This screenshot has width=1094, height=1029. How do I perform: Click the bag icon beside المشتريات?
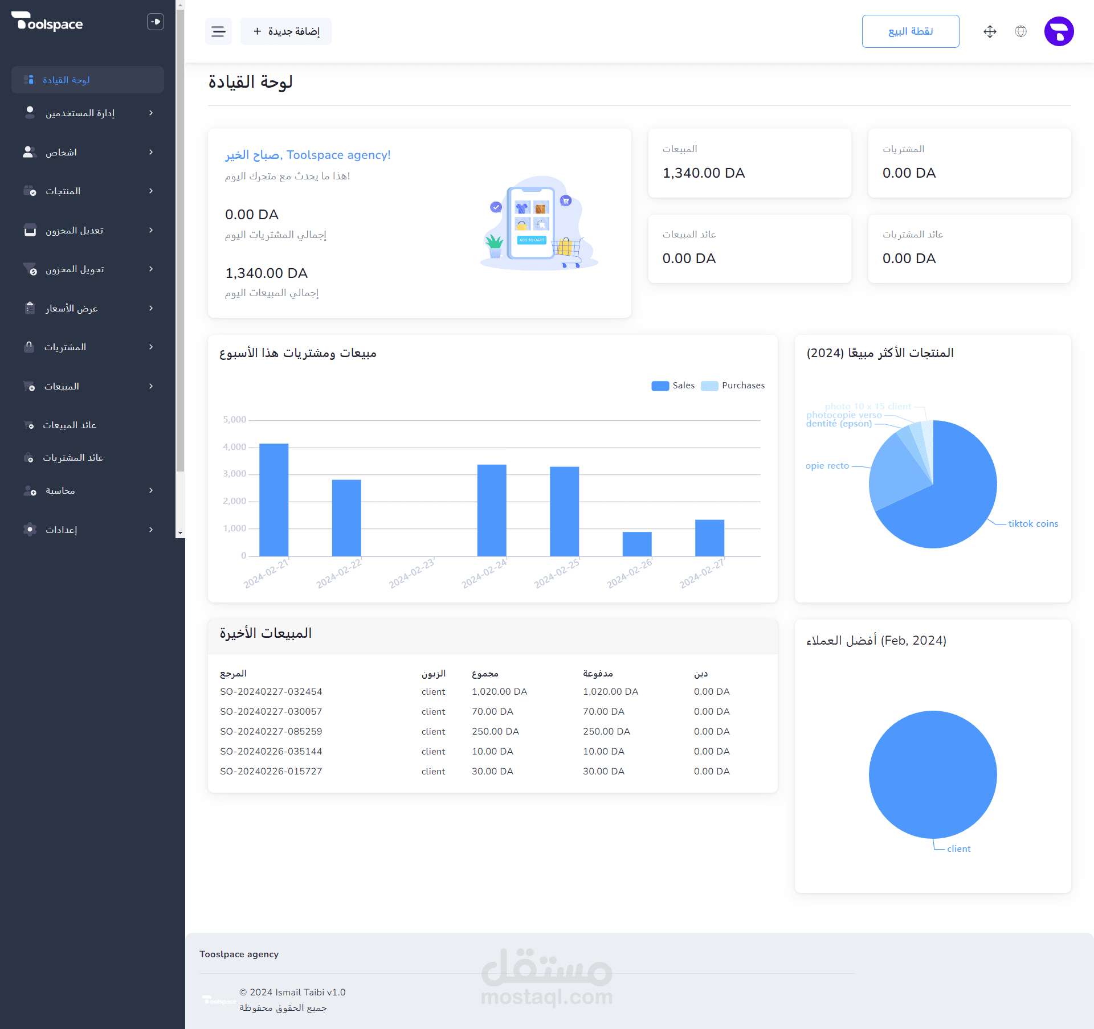(x=29, y=347)
